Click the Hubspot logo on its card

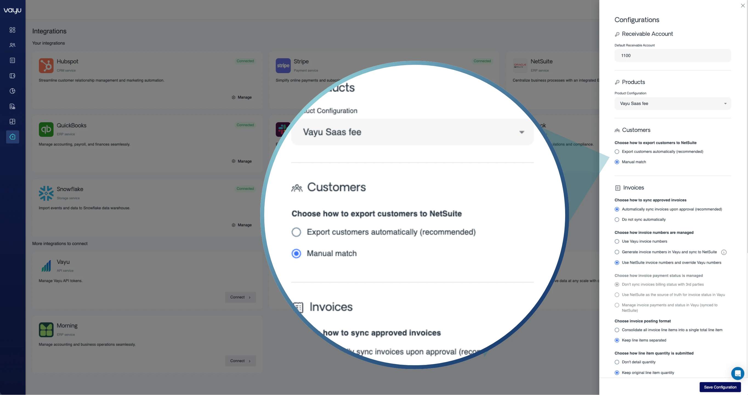(46, 65)
